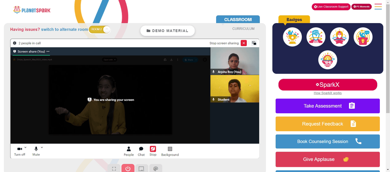Stop screen share via red Stop icon
The height and width of the screenshot is (172, 390).
[153, 149]
